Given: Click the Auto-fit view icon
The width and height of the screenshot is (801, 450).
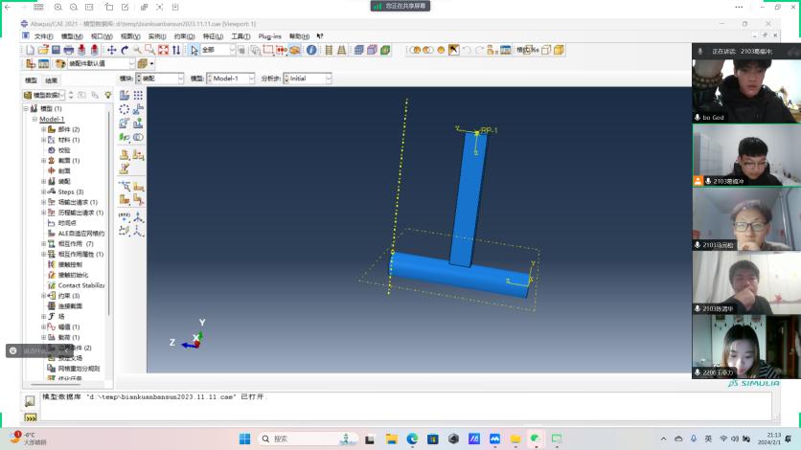Looking at the screenshot, I should (x=164, y=50).
